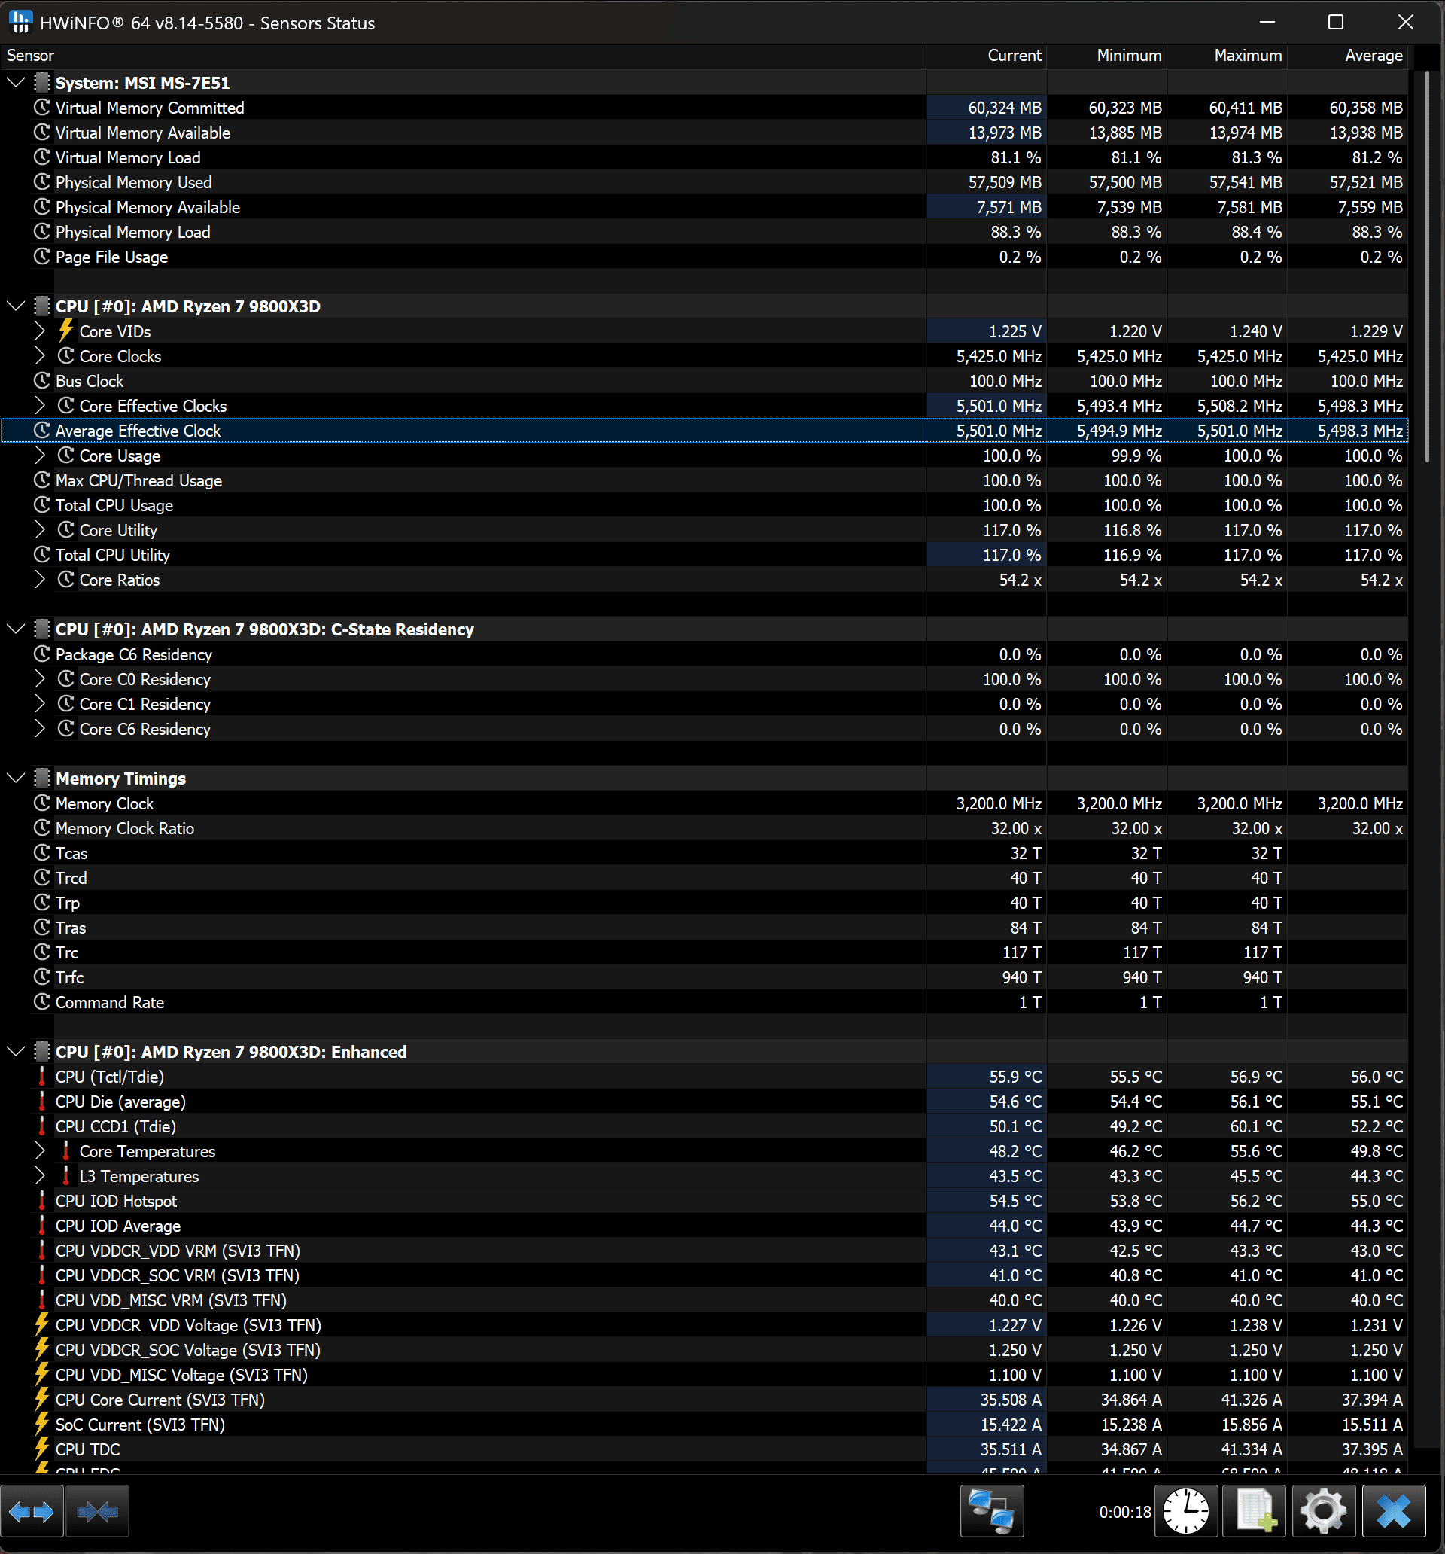Image resolution: width=1445 pixels, height=1554 pixels.
Task: Collapse the C-State Residency group
Action: [16, 629]
